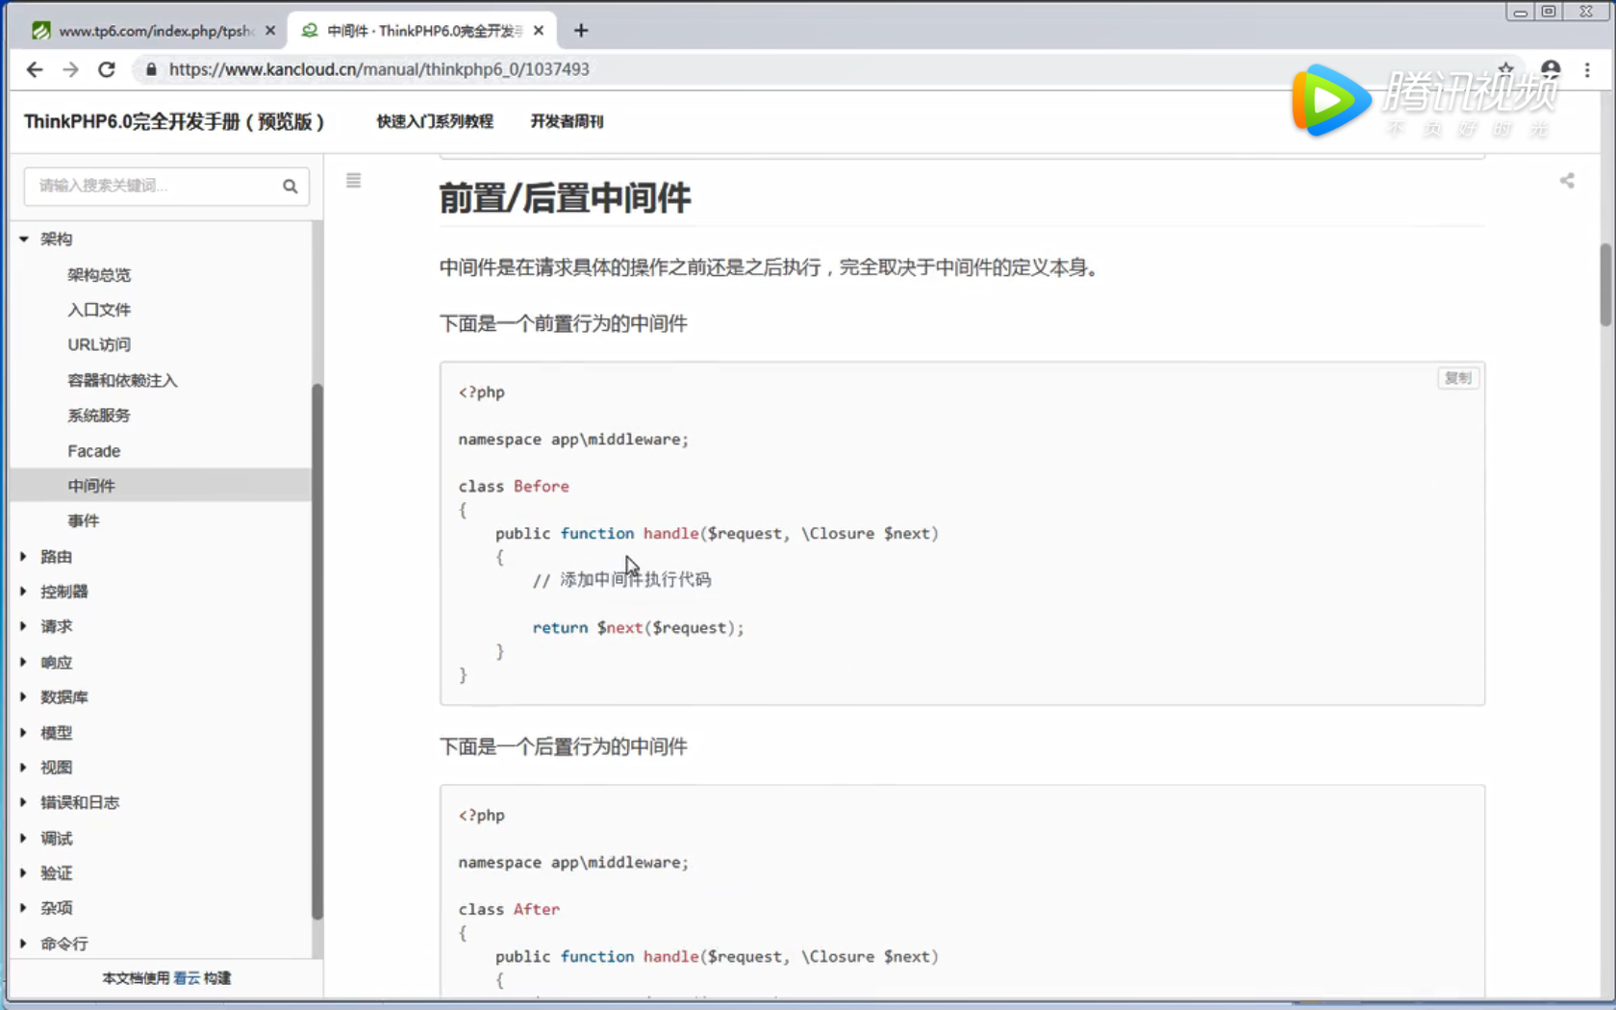
Task: Open 容器和依赖注入 in the sidebar
Action: coord(122,380)
